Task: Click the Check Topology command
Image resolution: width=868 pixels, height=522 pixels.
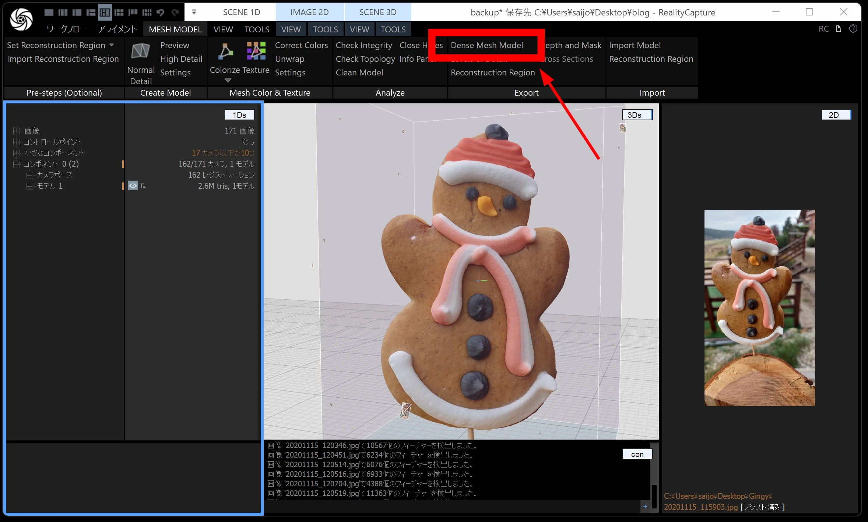Action: click(365, 59)
